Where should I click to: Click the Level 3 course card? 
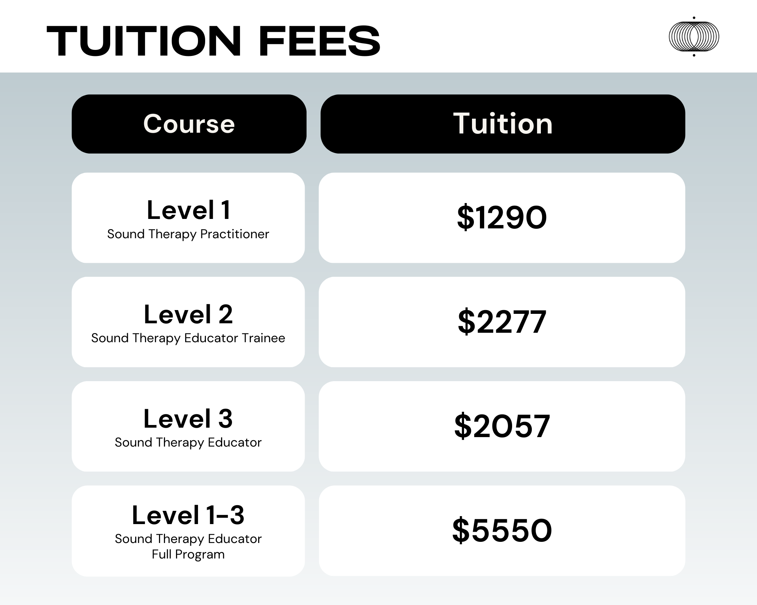188,426
